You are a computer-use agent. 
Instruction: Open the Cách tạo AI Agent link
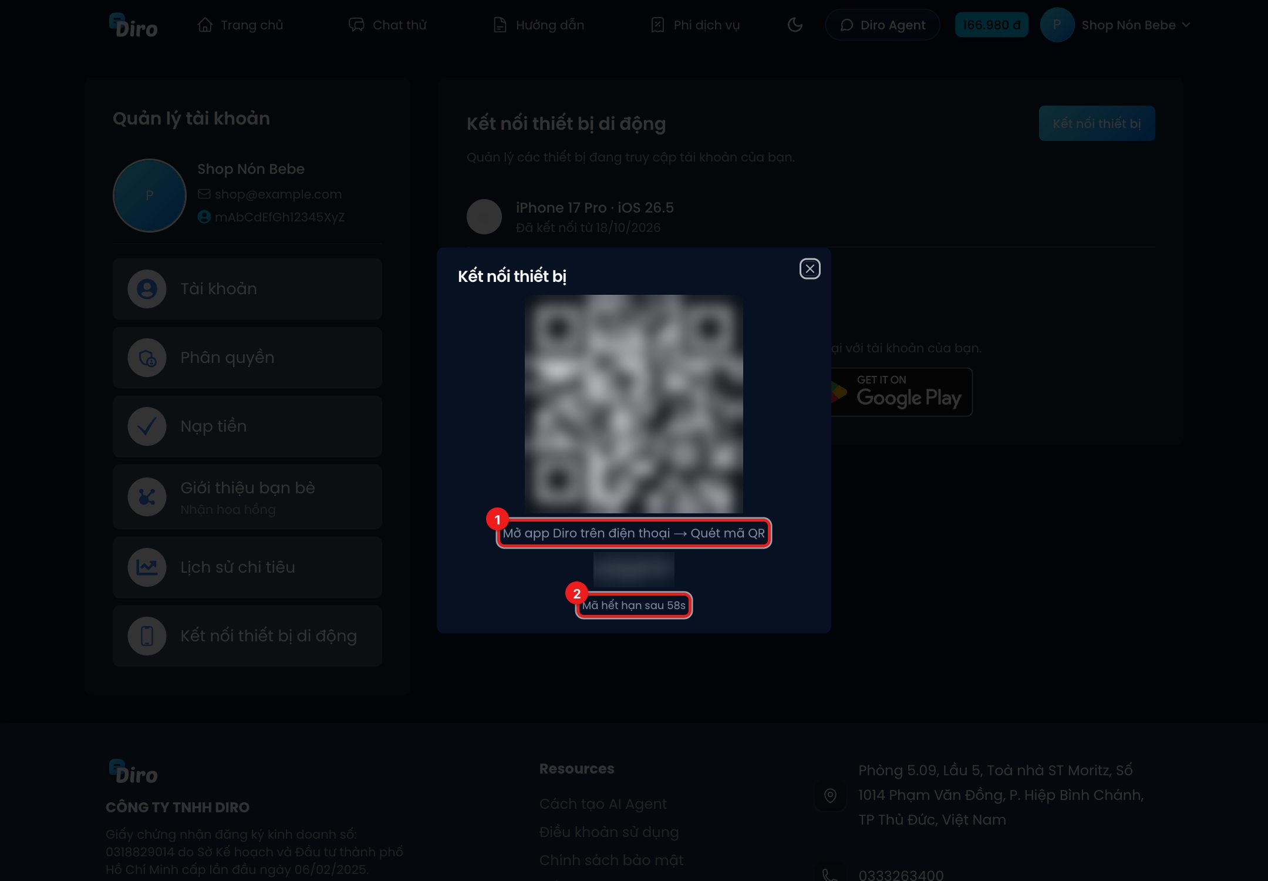point(603,803)
